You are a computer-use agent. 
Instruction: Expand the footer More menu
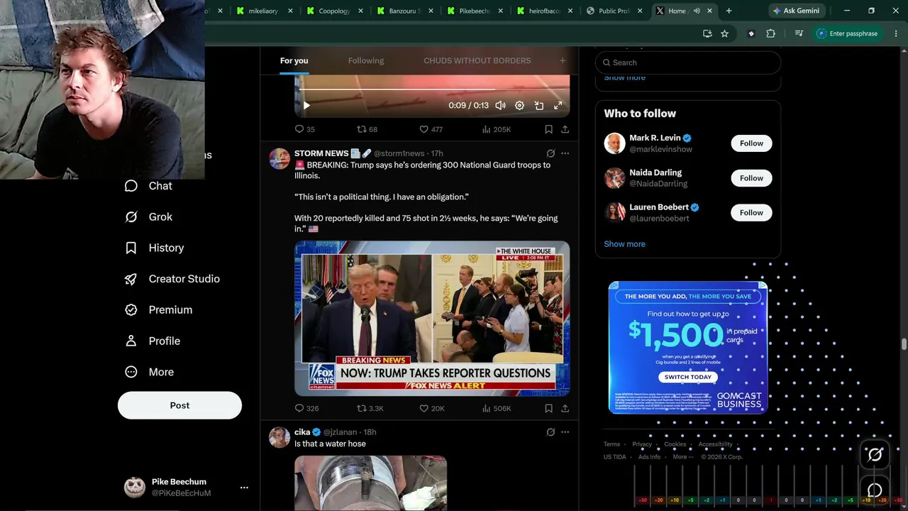click(682, 457)
